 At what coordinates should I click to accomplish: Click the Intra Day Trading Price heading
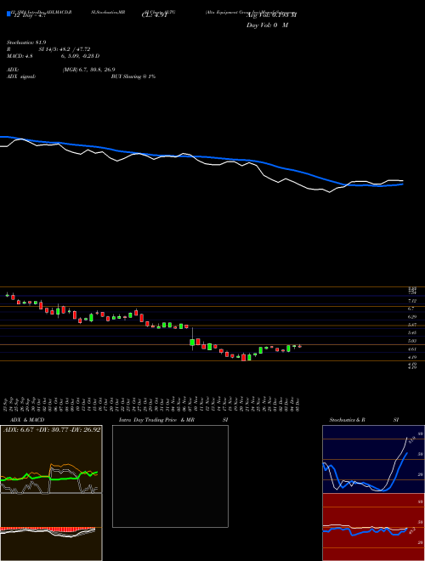tap(148, 420)
